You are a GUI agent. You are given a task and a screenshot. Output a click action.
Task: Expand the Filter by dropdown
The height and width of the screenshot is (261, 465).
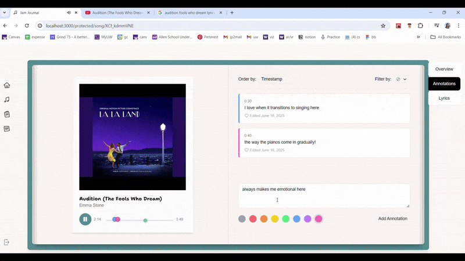[x=401, y=79]
